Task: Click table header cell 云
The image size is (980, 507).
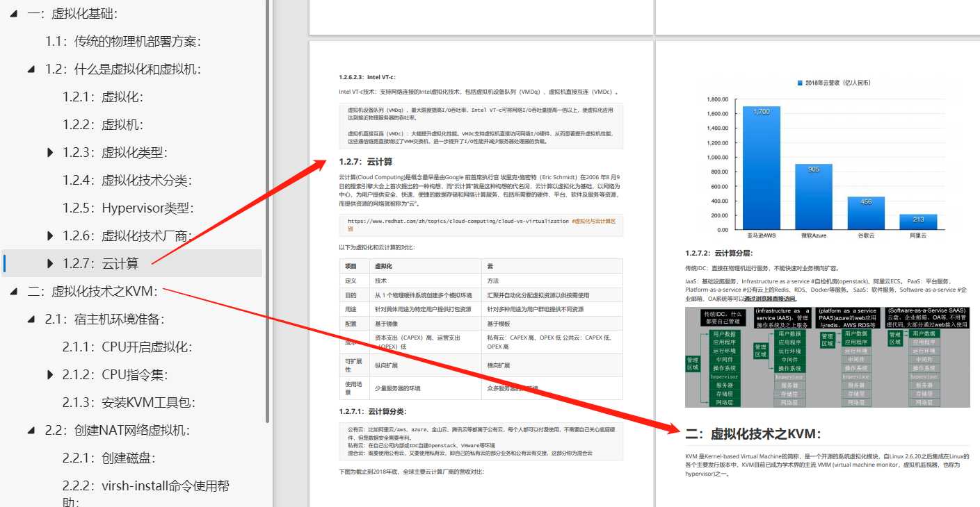Action: tap(552, 266)
